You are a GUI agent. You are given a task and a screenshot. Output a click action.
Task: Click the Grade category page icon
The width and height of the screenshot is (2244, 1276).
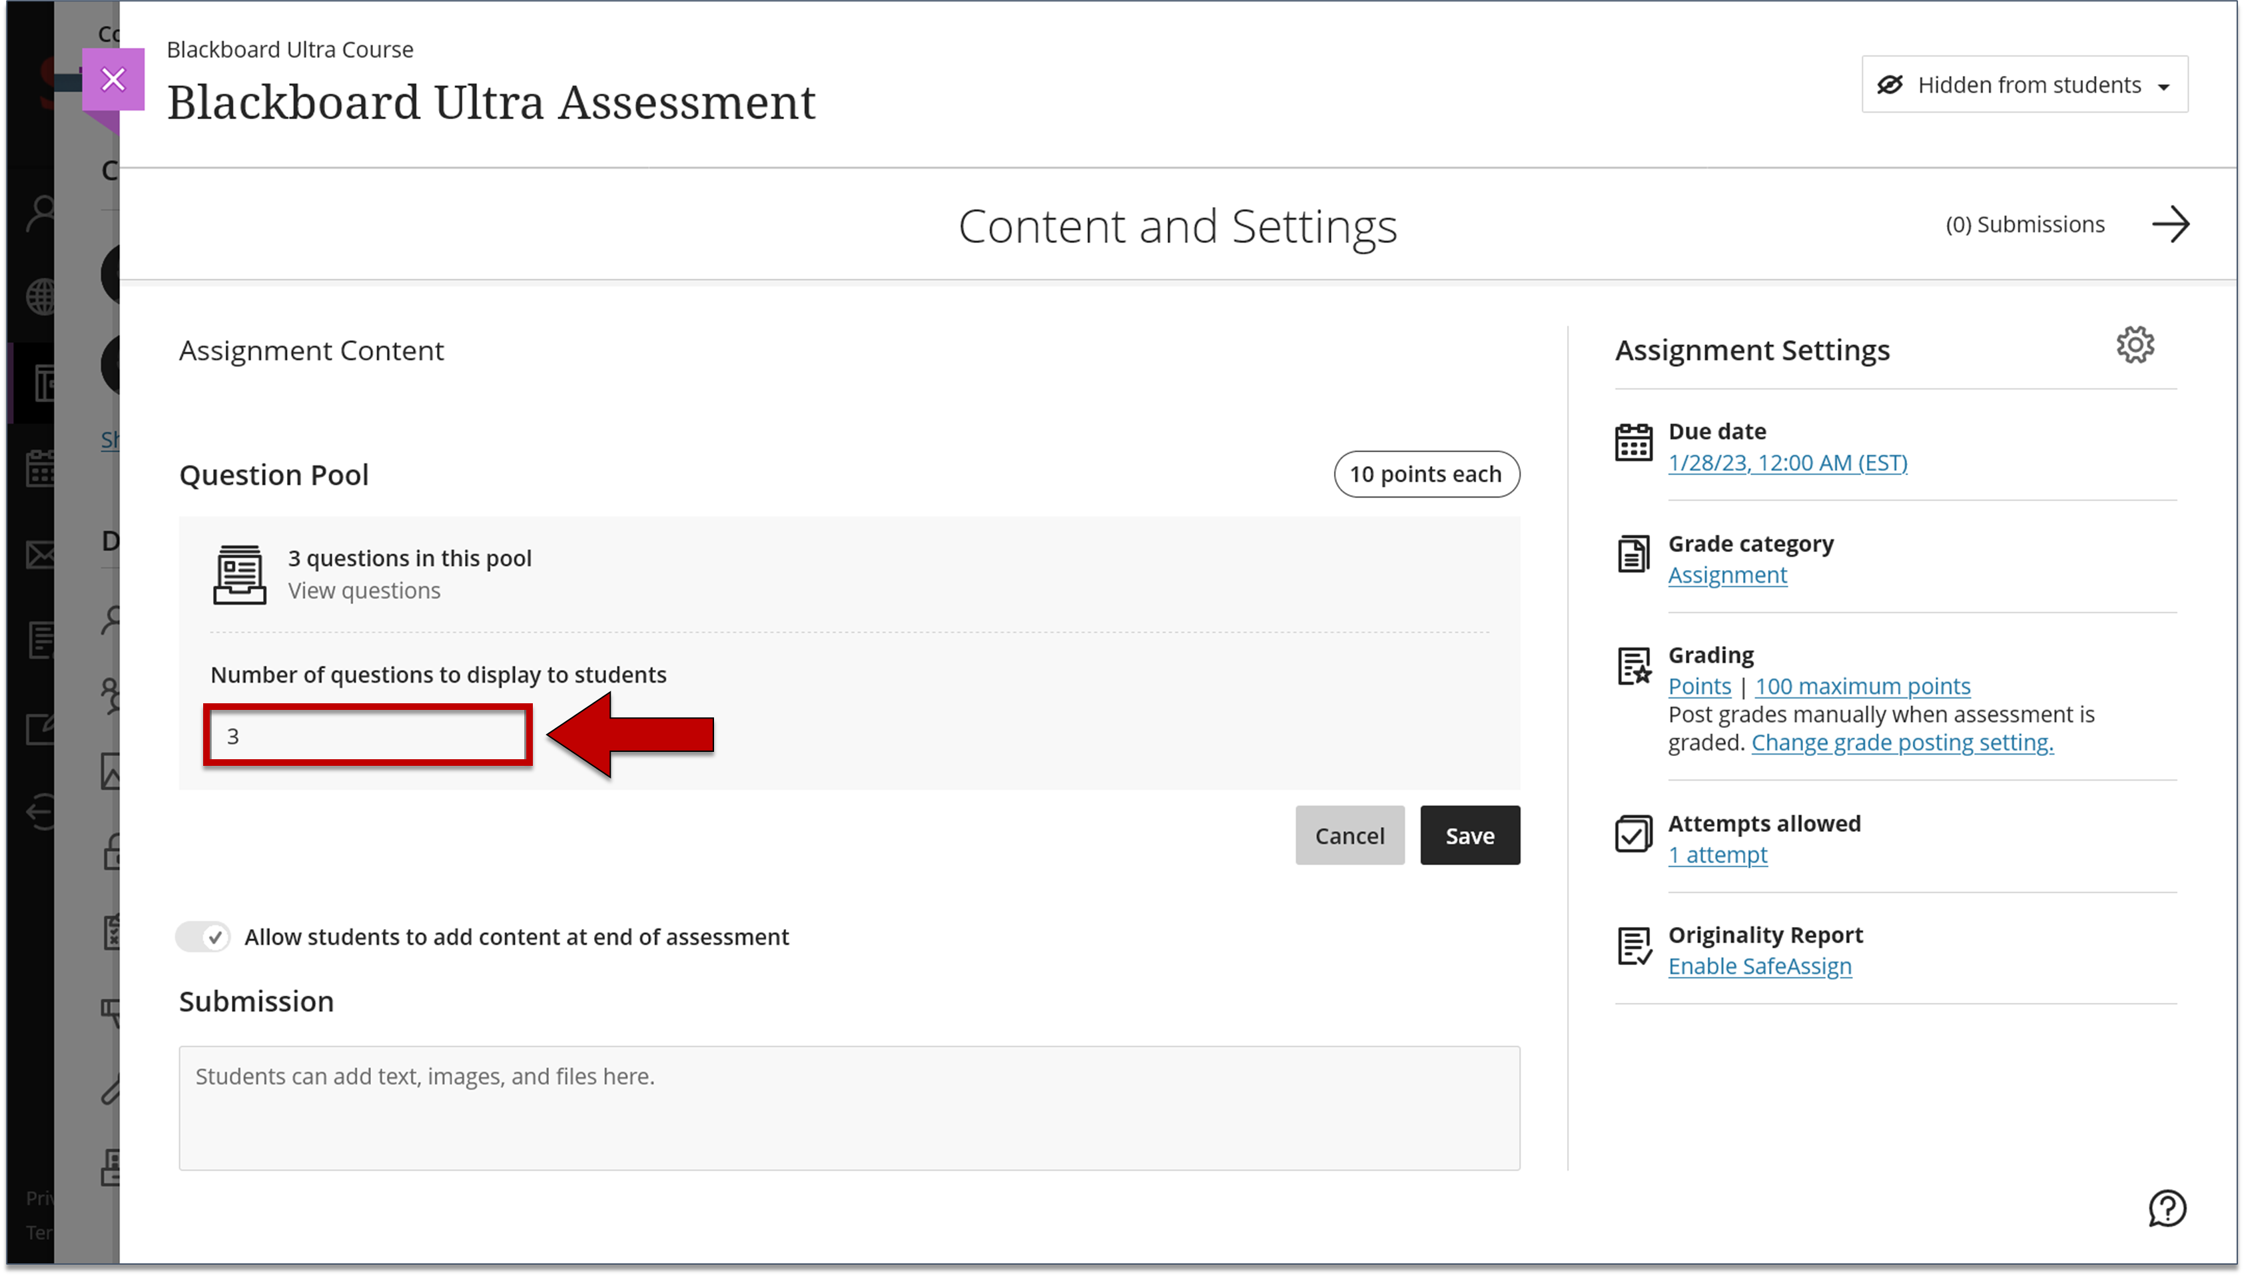click(1633, 554)
